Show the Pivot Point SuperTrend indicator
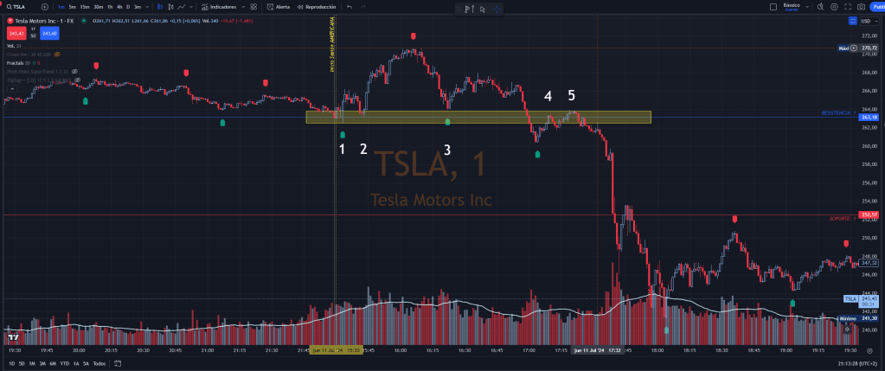This screenshot has width=885, height=371. pos(75,71)
